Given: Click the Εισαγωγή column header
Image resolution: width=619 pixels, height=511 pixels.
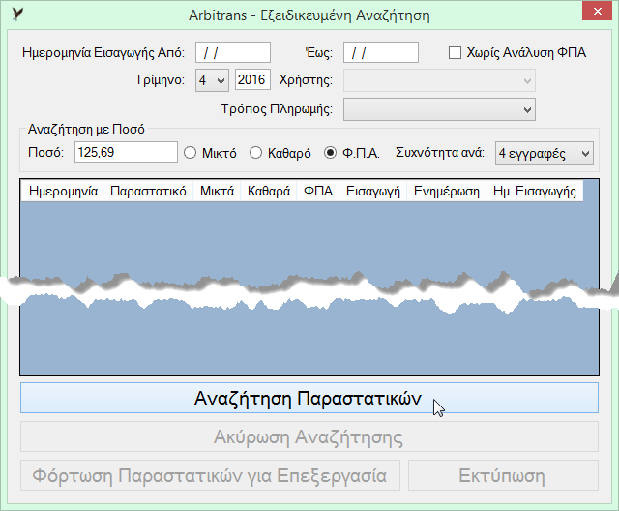Looking at the screenshot, I should click(372, 191).
